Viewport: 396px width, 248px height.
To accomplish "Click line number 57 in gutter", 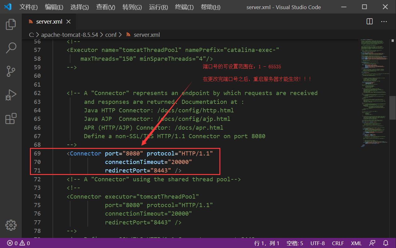I will click(37, 50).
